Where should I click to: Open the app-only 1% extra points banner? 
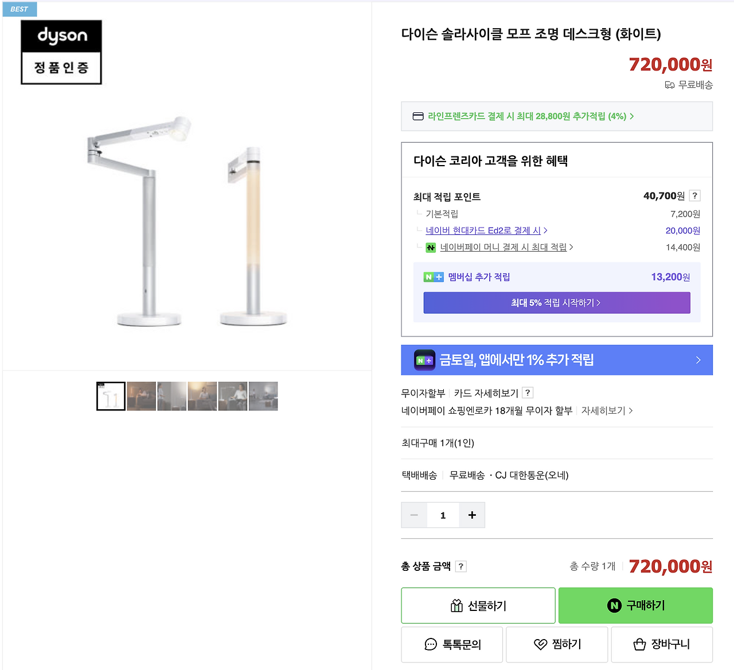[557, 360]
